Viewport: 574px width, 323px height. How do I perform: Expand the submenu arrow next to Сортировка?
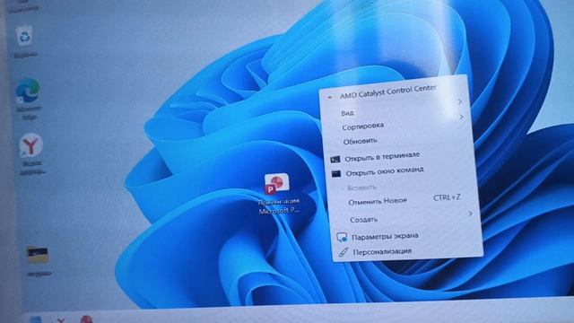click(461, 117)
